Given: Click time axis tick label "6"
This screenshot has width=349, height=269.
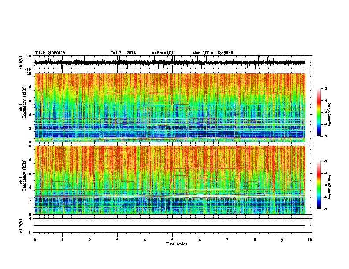Looking at the screenshot, I should (200, 240).
